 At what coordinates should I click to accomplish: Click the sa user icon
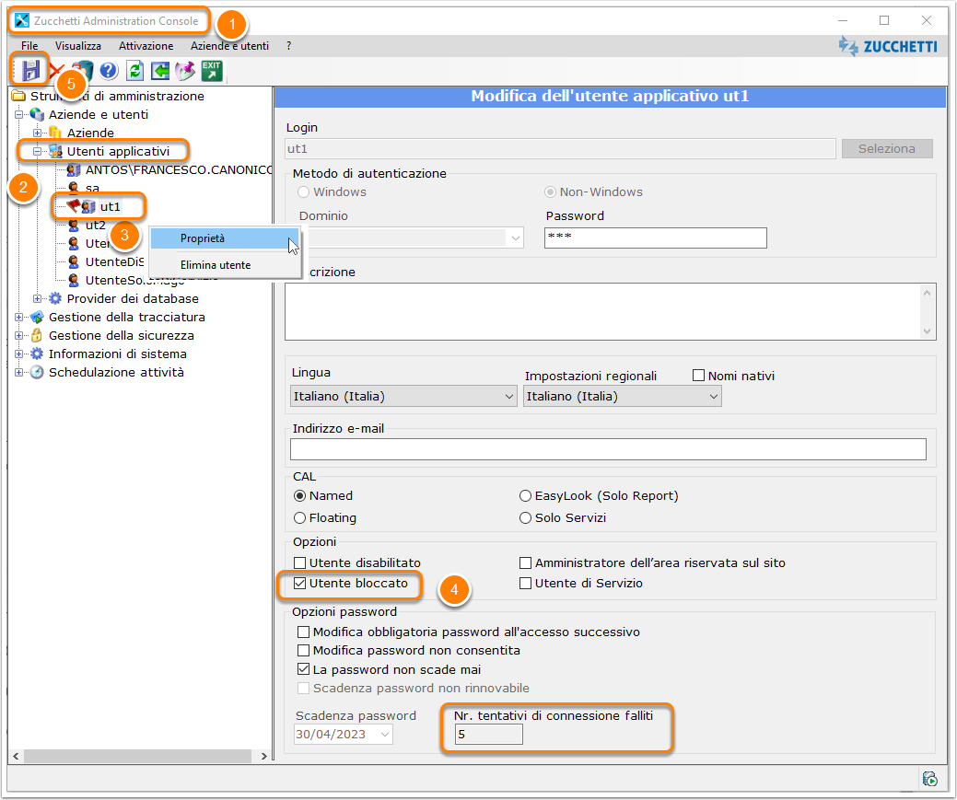[74, 187]
